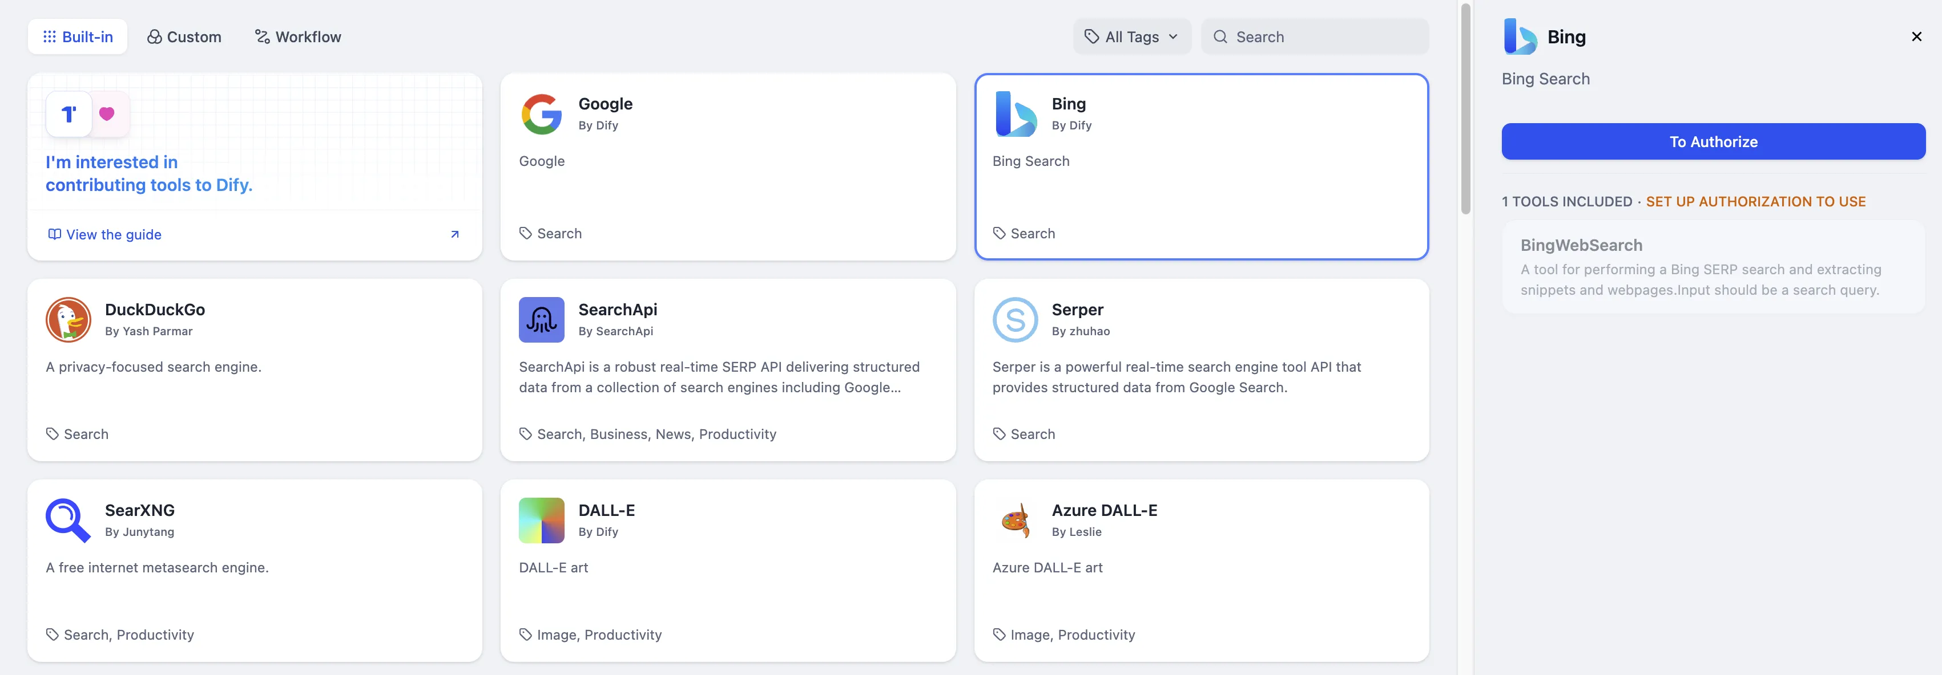Select the Built-in tab
This screenshot has width=1942, height=675.
point(78,37)
